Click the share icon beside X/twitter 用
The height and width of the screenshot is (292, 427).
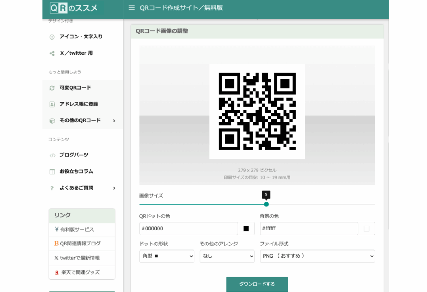pos(52,53)
